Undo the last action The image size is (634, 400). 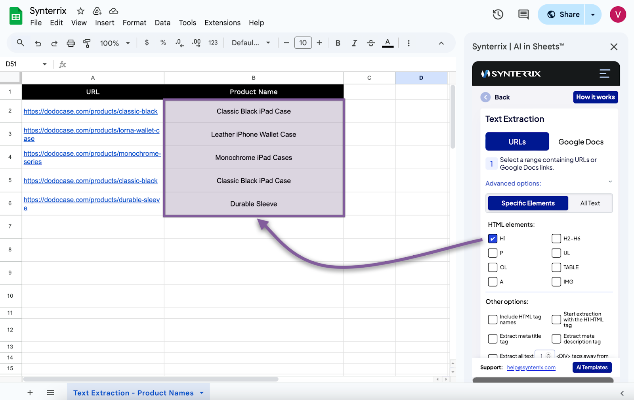pyautogui.click(x=38, y=43)
